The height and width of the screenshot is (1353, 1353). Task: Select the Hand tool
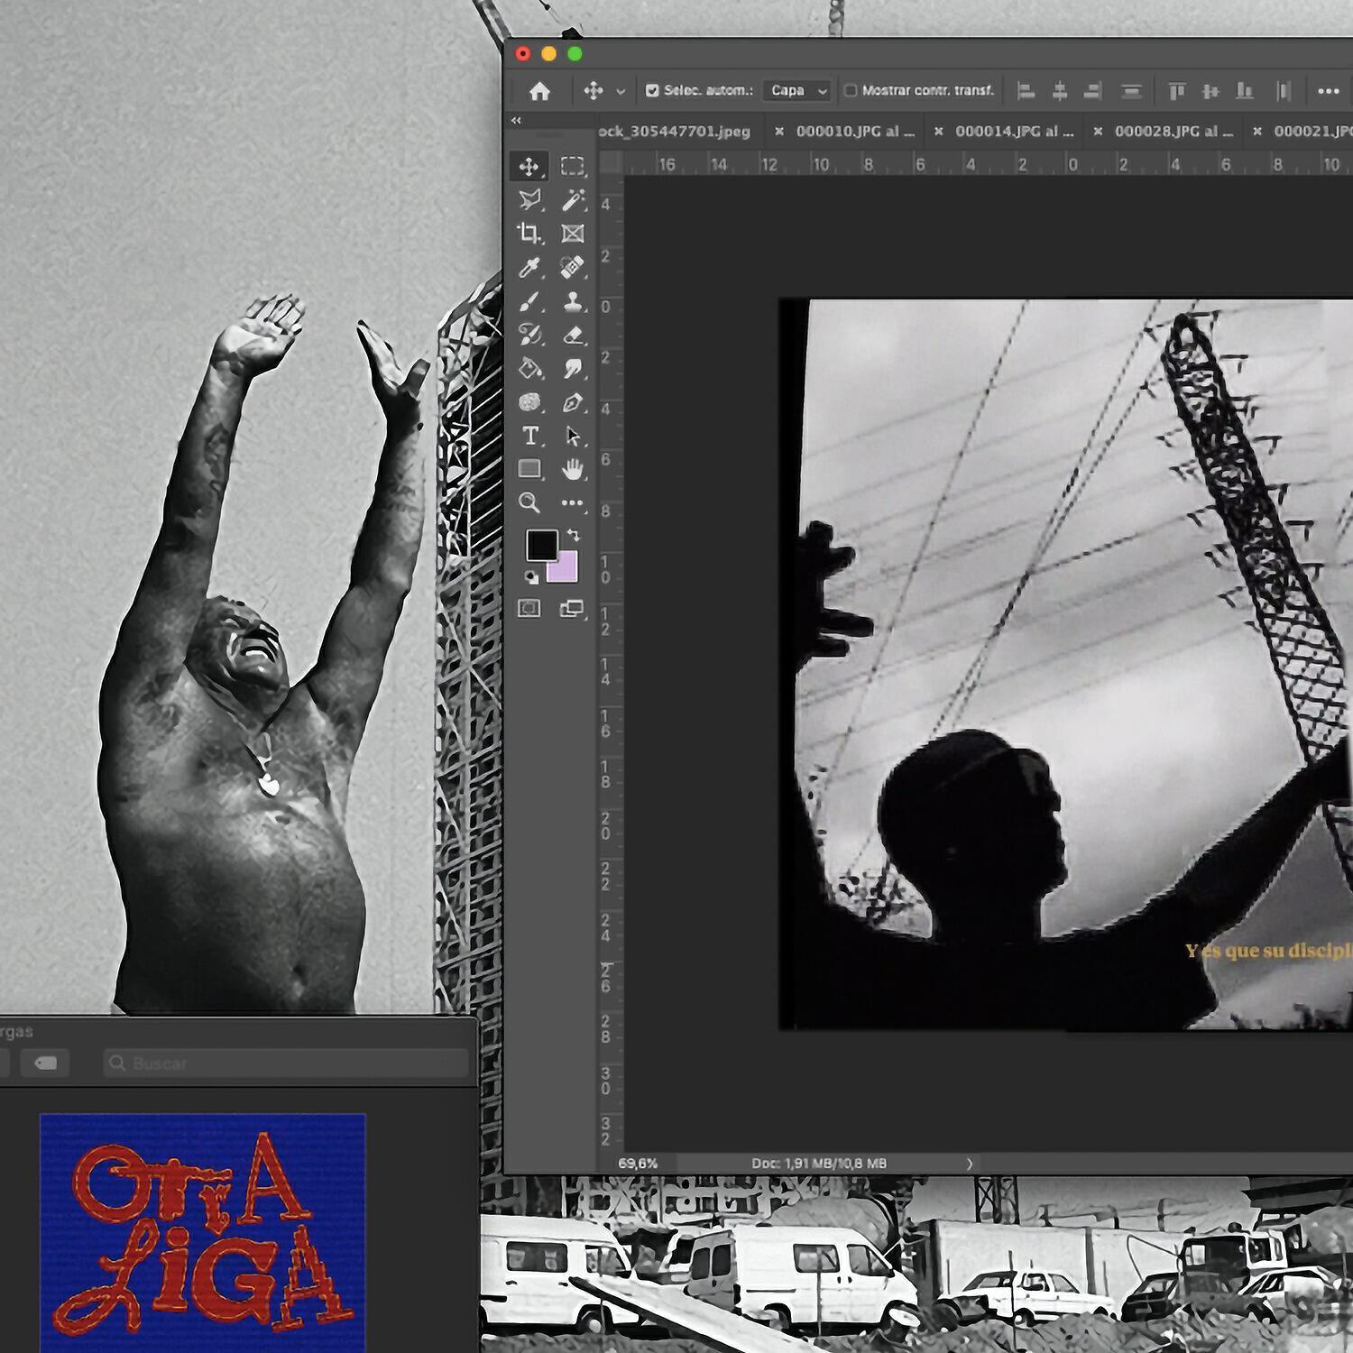pos(573,469)
